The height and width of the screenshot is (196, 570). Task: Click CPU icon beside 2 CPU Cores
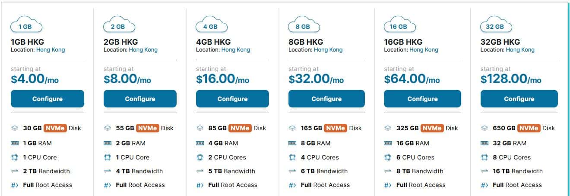(200, 157)
